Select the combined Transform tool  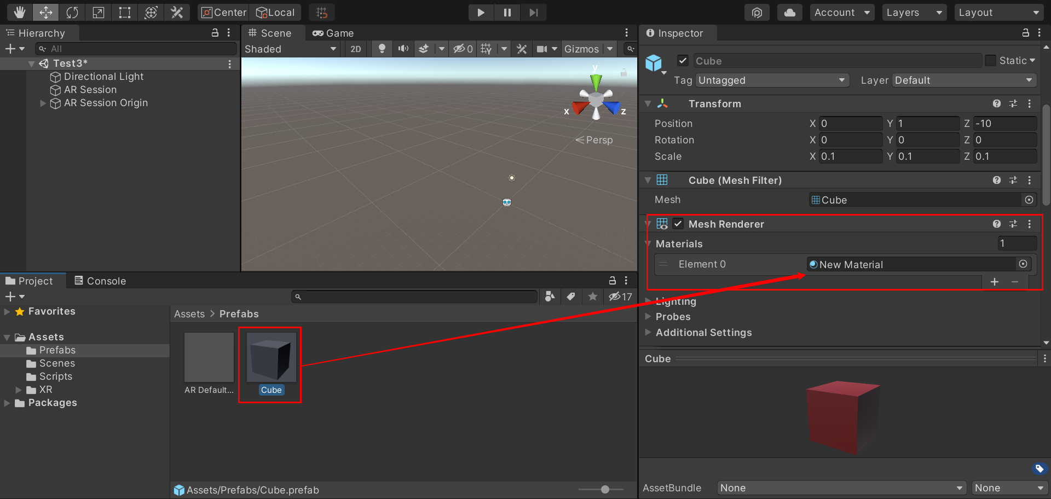(x=151, y=12)
